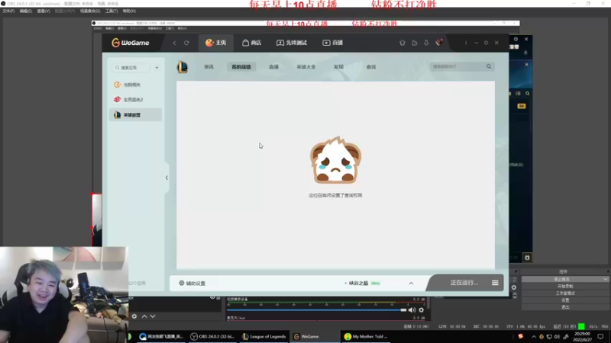Image resolution: width=611 pixels, height=343 pixels.
Task: Open scene transition gear icon
Action: pos(514,287)
